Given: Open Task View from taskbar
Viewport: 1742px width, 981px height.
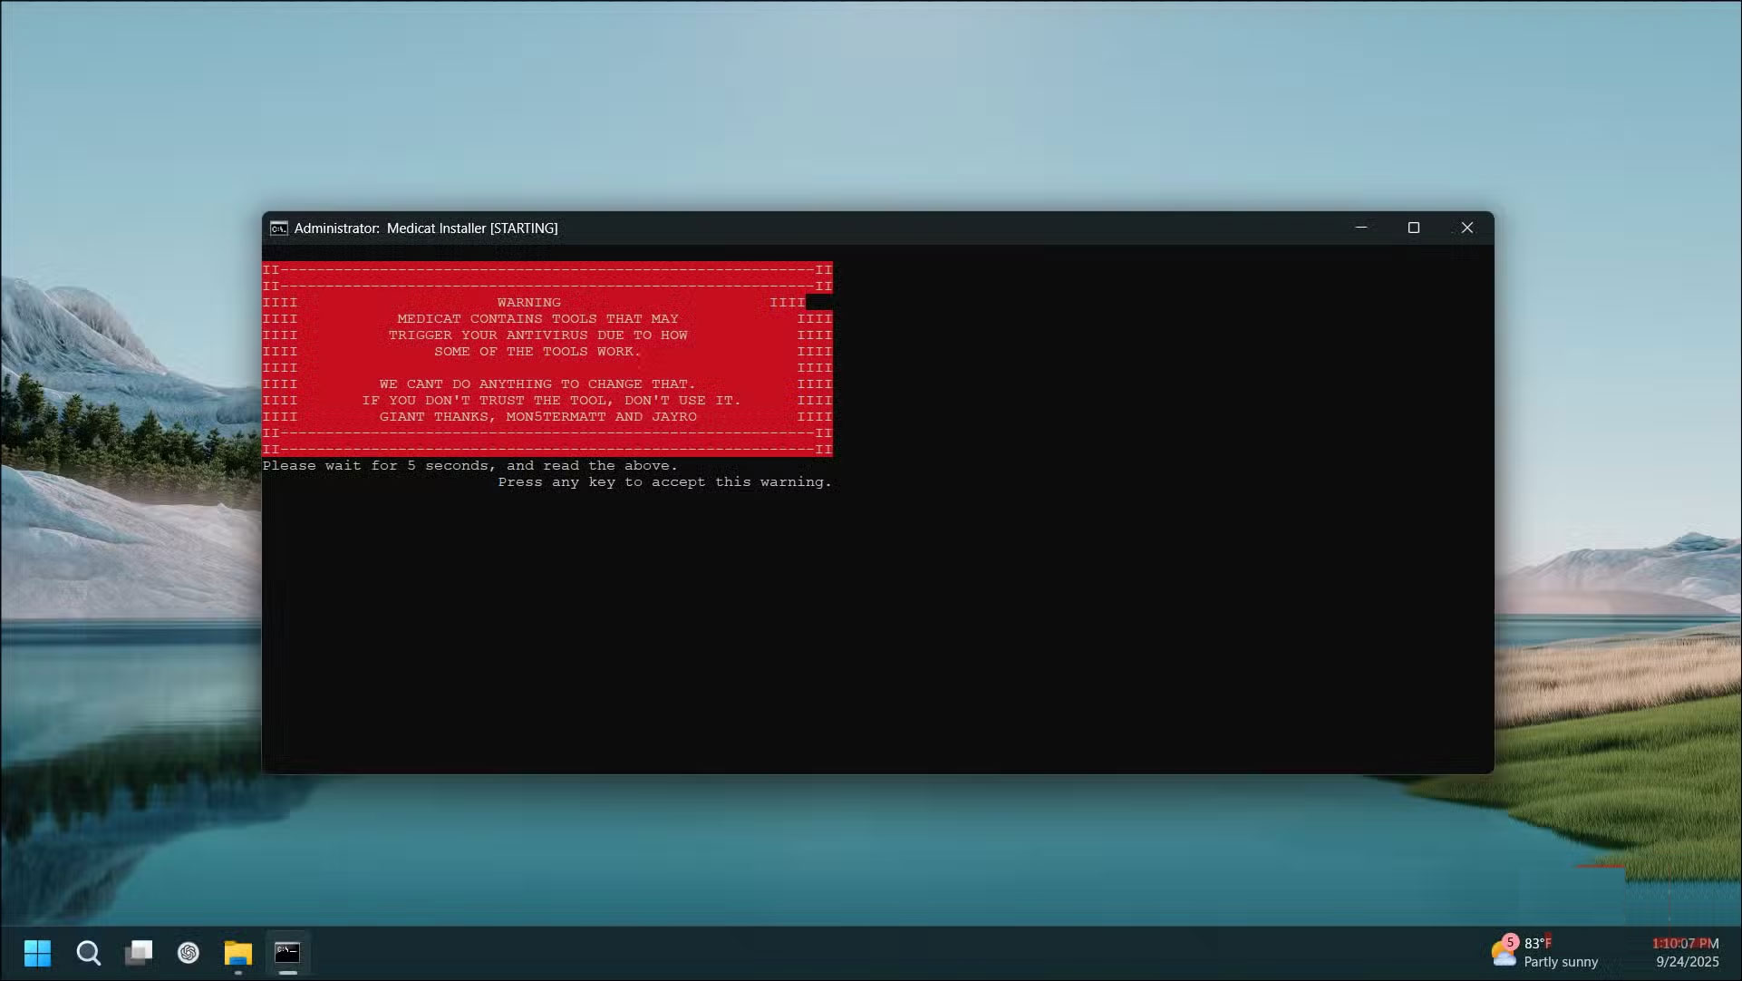Looking at the screenshot, I should [139, 953].
